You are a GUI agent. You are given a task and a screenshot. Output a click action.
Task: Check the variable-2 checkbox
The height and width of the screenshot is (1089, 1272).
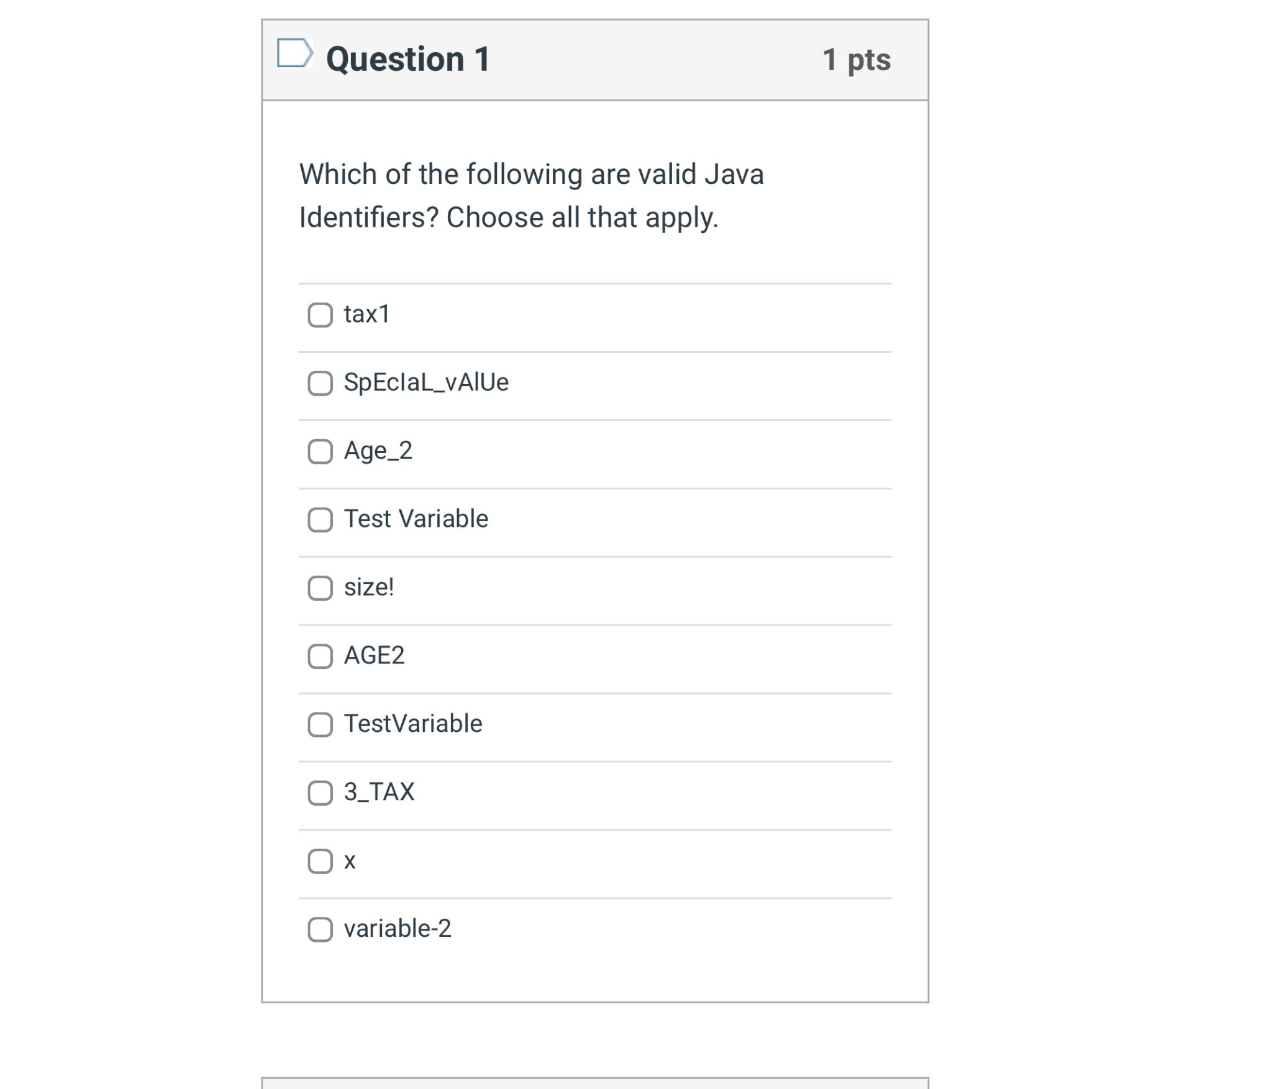coord(320,930)
